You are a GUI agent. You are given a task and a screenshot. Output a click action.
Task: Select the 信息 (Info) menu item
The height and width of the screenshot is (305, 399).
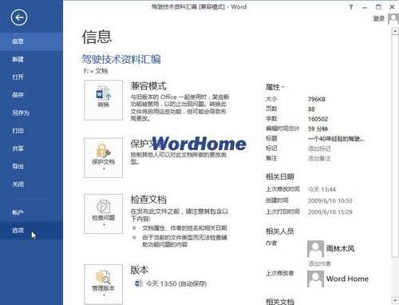click(31, 42)
